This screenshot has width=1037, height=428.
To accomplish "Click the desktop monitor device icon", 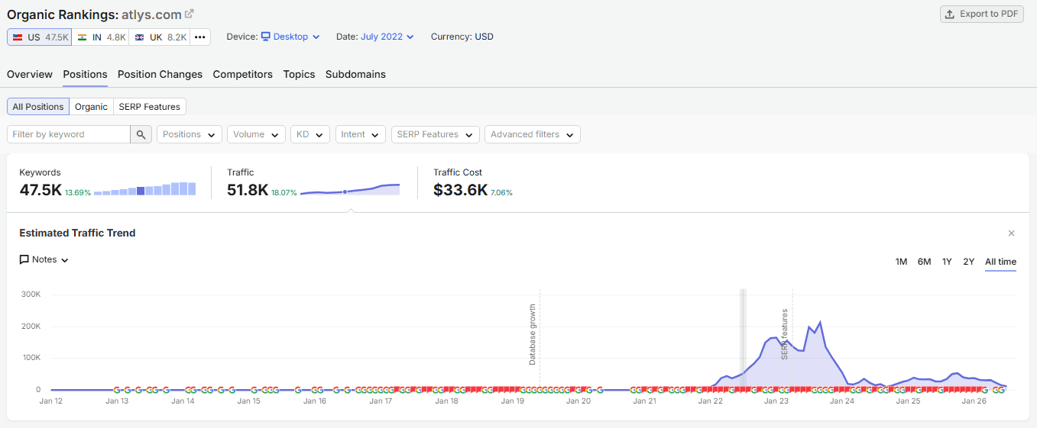I will [266, 37].
